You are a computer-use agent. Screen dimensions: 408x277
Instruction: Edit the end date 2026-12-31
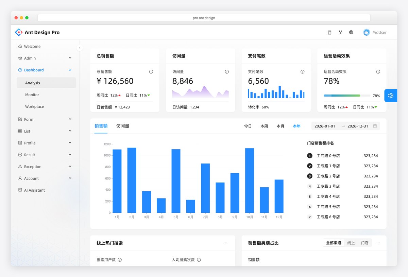coord(358,126)
